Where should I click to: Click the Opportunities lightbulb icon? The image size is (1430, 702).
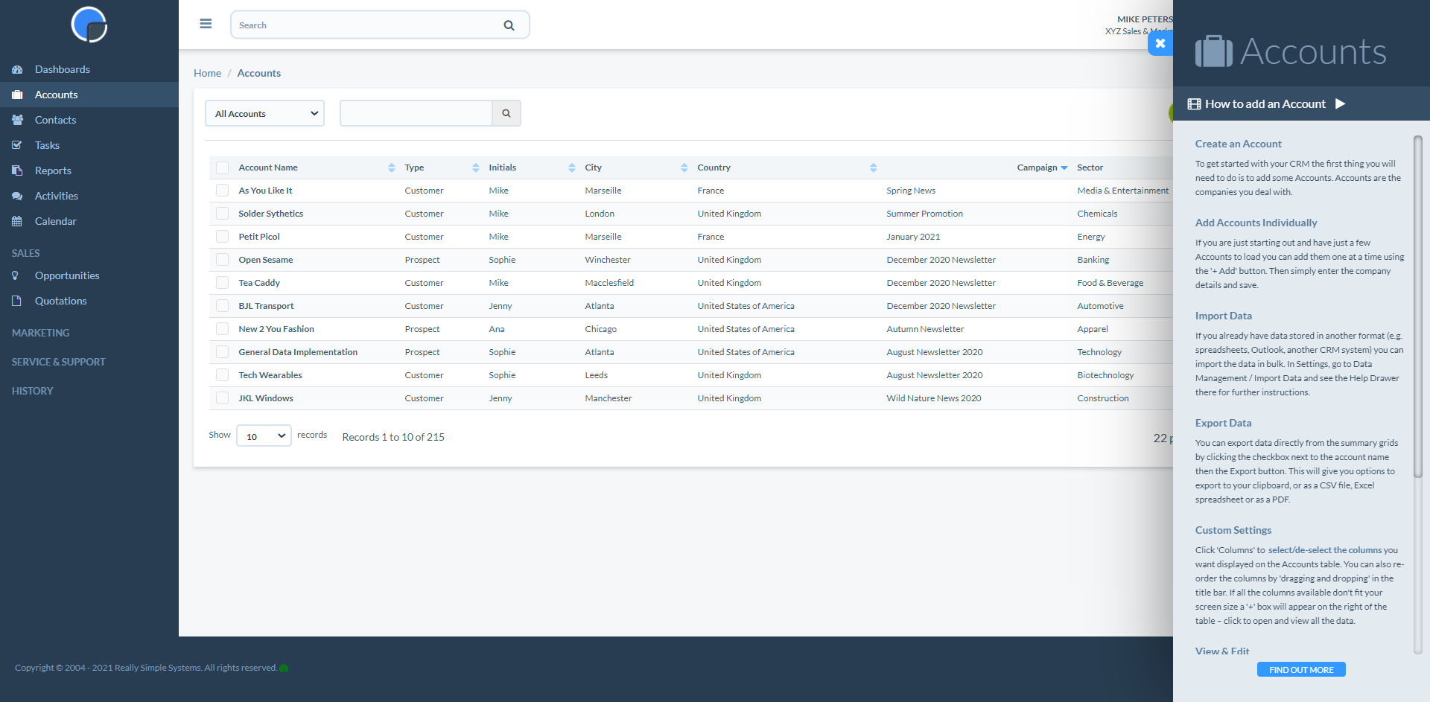(x=16, y=275)
